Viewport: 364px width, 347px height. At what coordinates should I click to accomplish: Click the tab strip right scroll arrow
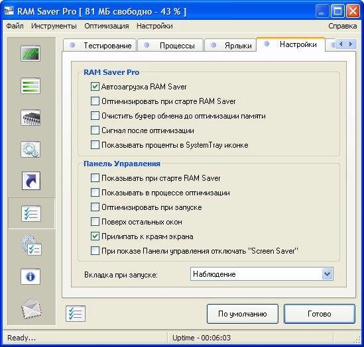pos(351,44)
